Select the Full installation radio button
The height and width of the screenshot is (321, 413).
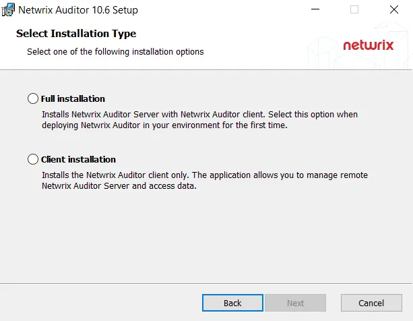click(x=33, y=98)
